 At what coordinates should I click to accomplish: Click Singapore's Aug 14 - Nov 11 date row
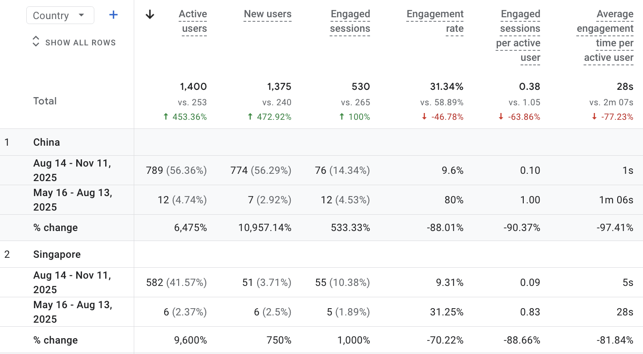point(72,282)
